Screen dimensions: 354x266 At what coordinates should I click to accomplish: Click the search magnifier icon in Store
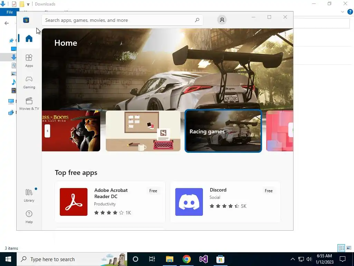tap(197, 20)
